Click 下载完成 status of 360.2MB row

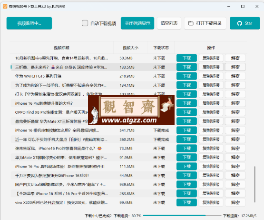161,140
